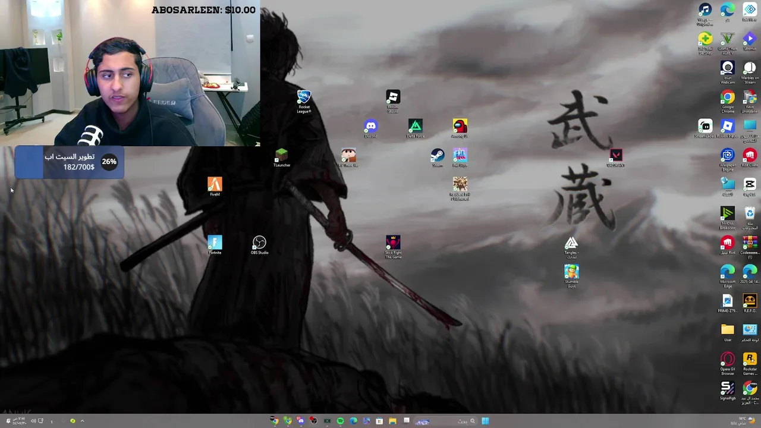Open Stick Fight The Game shortcut
Viewport: 761px width, 428px height.
pyautogui.click(x=393, y=246)
